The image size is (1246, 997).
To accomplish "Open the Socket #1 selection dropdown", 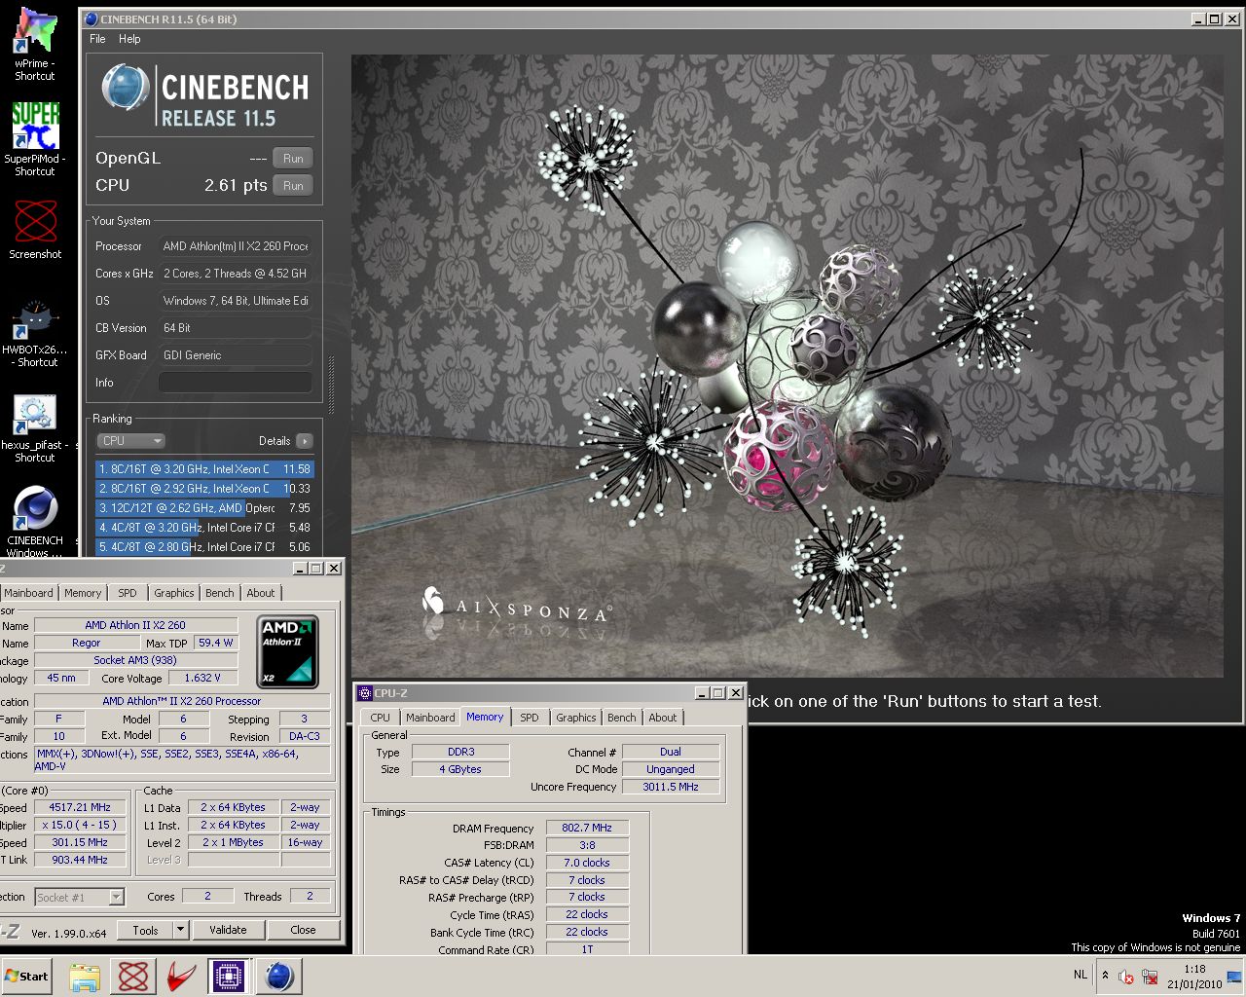I will [80, 898].
